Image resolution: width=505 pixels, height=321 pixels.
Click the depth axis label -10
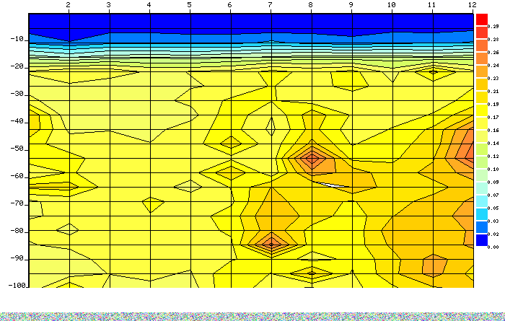tap(17, 39)
